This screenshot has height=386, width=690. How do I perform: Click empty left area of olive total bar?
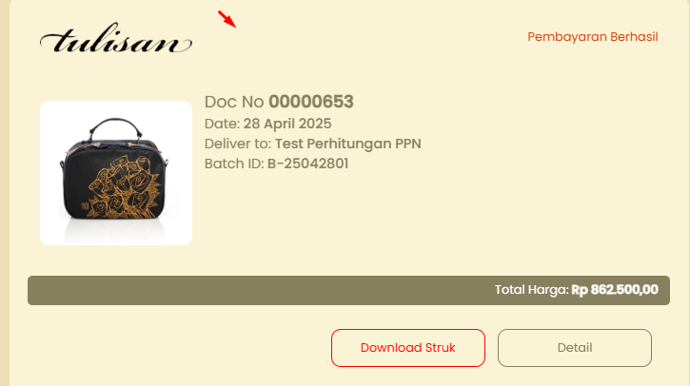[x=220, y=290]
